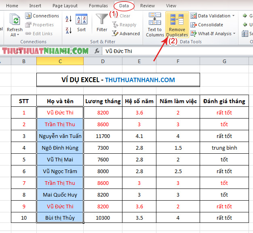
Task: Click salary value 11700
Action: tap(103, 136)
